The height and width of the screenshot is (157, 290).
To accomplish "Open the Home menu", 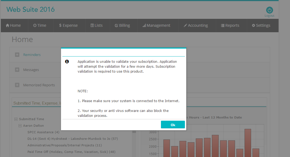I will [x=13, y=25].
